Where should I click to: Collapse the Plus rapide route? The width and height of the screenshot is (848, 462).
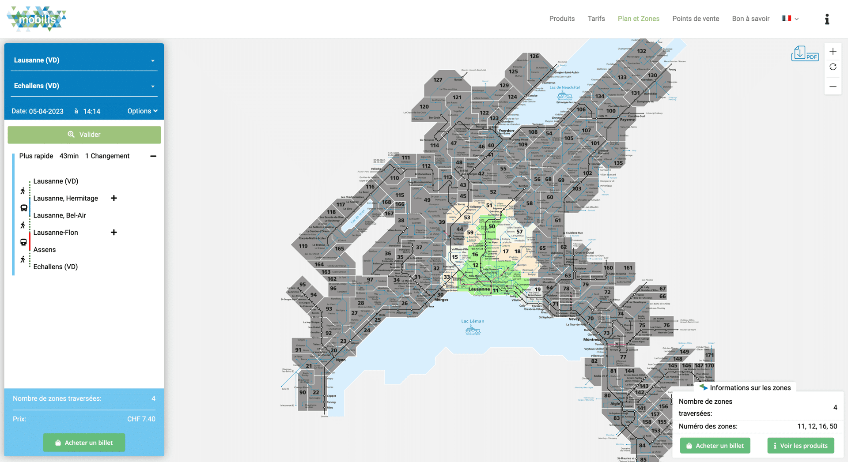point(153,156)
